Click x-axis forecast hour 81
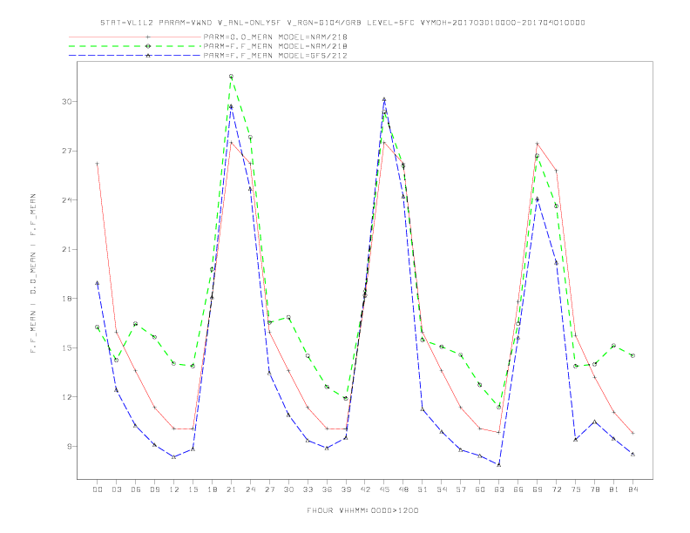690x533 pixels. tap(614, 489)
